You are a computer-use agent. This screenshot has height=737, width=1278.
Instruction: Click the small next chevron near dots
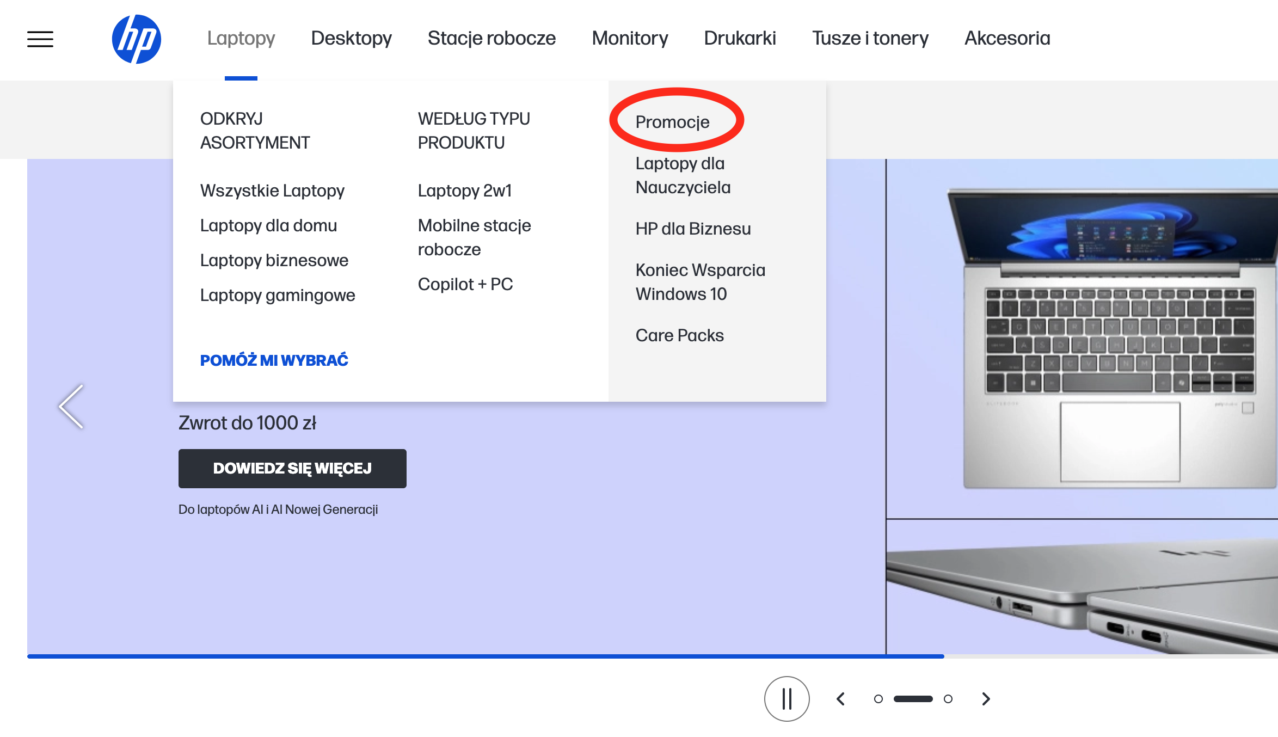pos(986,699)
